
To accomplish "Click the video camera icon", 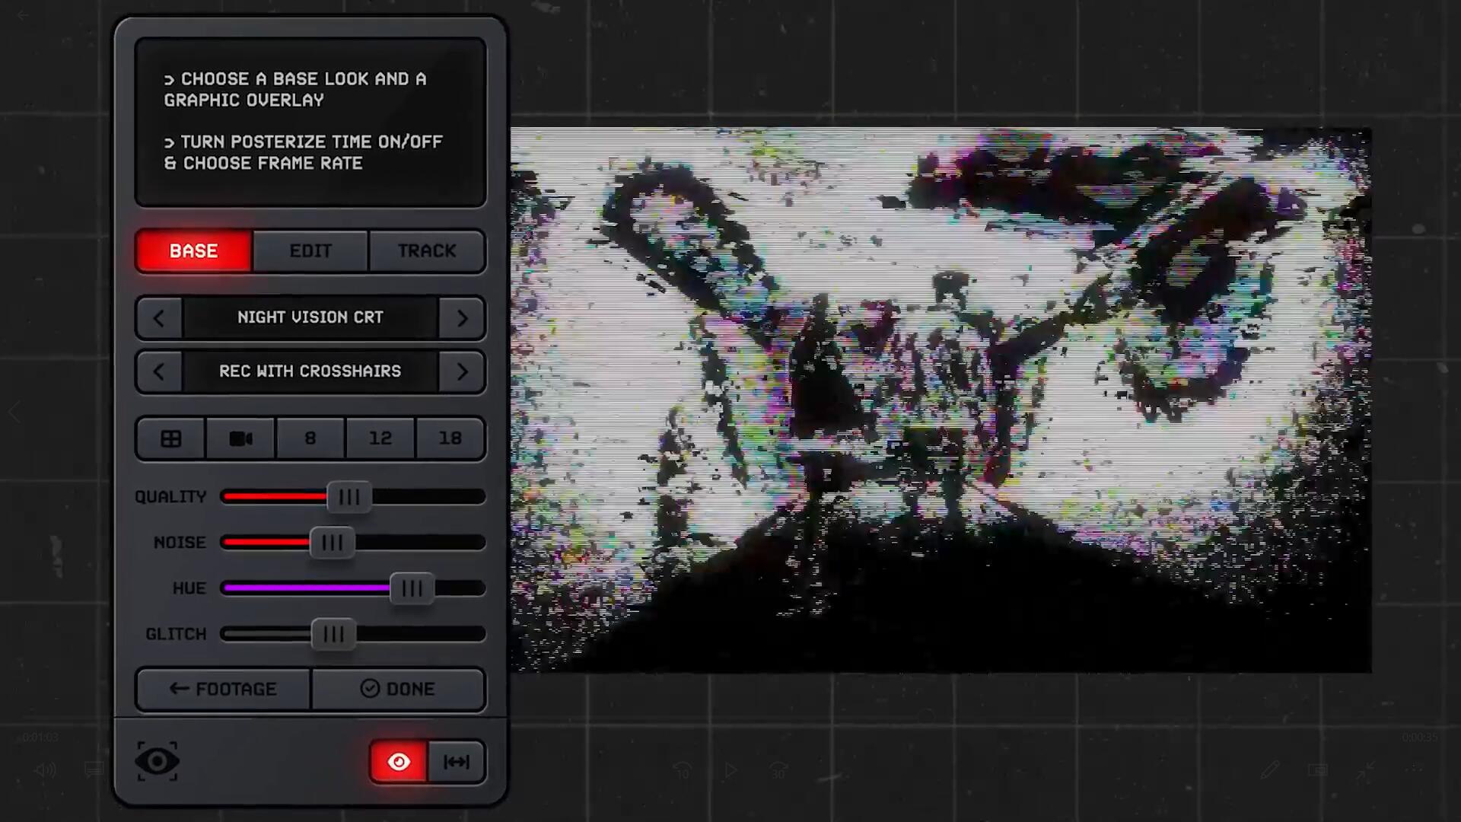I will [240, 438].
